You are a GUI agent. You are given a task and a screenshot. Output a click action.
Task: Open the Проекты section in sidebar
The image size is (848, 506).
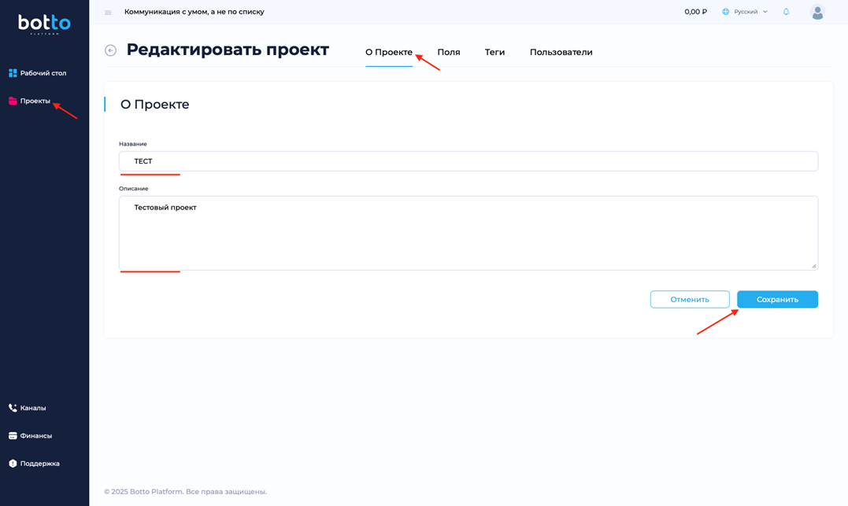pos(33,102)
